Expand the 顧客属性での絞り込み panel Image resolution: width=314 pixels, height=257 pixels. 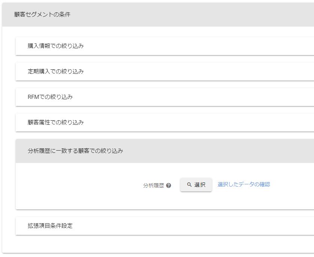(x=187, y=123)
